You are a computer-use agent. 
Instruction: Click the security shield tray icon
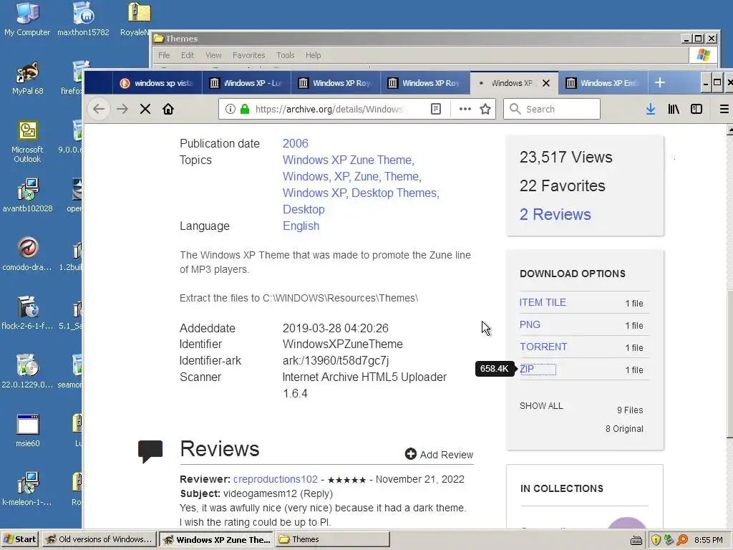[656, 540]
